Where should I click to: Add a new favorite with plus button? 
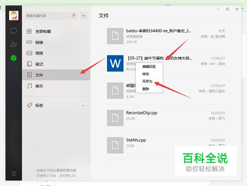84,16
